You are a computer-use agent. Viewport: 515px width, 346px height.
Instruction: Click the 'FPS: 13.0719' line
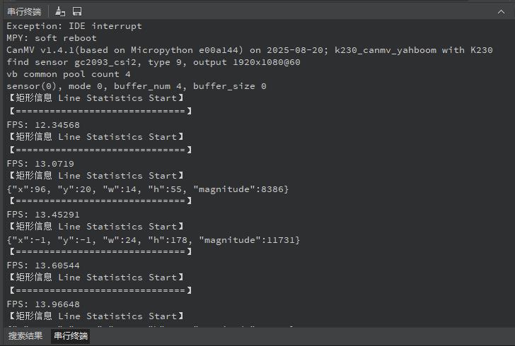pos(40,164)
